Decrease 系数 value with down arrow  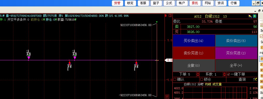tap(224, 76)
